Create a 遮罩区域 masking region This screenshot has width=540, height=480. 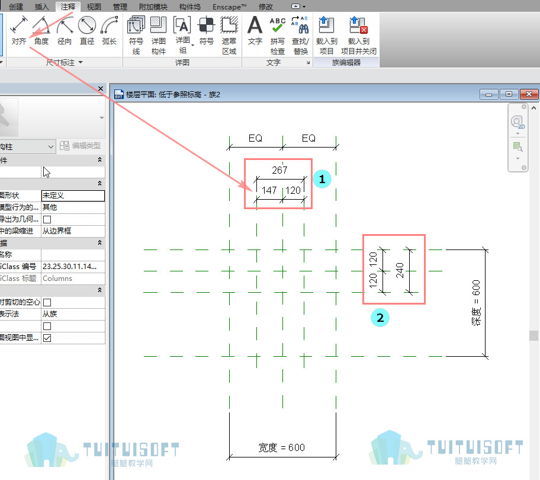(229, 36)
